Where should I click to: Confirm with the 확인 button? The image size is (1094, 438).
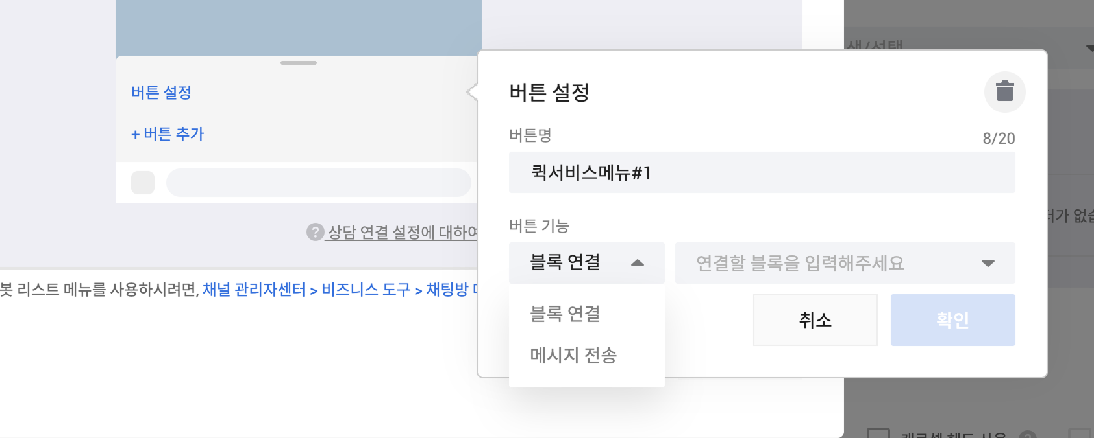pyautogui.click(x=952, y=320)
